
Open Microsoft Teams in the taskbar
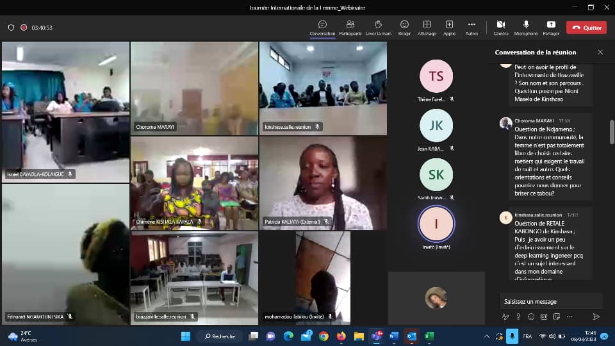(x=377, y=336)
